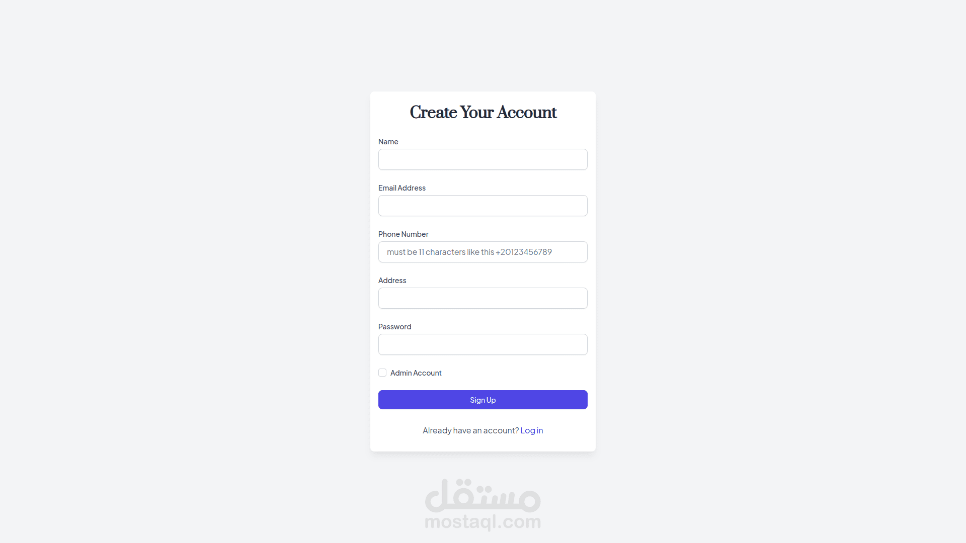
Task: Click the right end of Password field
Action: pyautogui.click(x=579, y=344)
